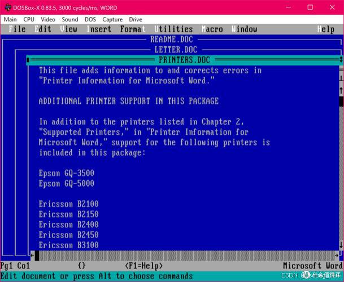This screenshot has height=282, width=344.
Task: Click horizontal scrollbar left arrow
Action: pyautogui.click(x=32, y=255)
